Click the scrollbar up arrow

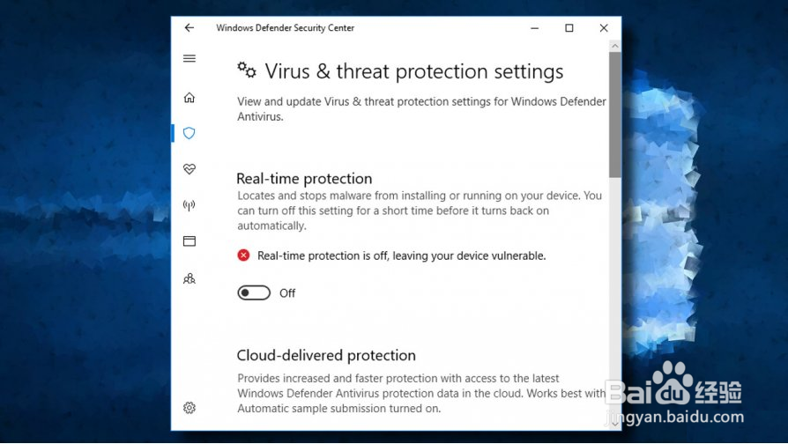tap(614, 46)
